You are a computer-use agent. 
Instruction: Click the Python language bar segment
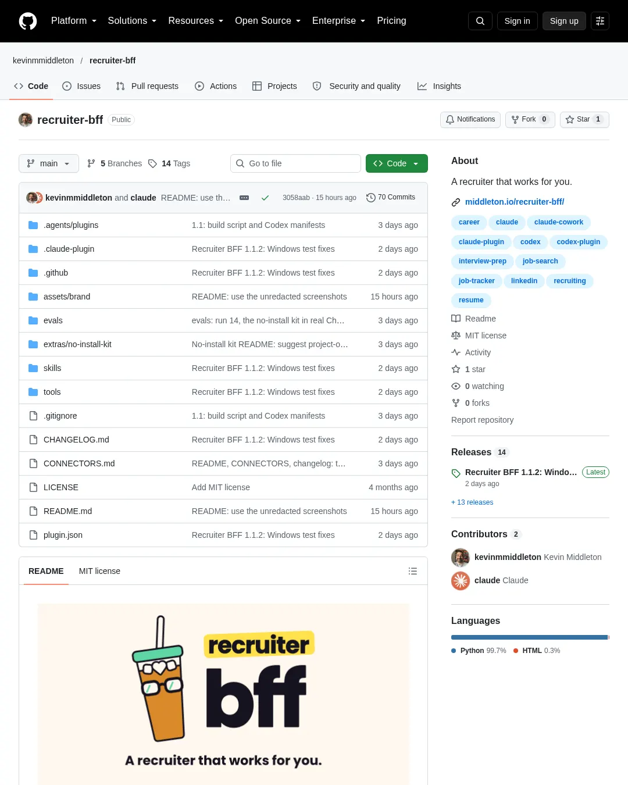point(529,637)
